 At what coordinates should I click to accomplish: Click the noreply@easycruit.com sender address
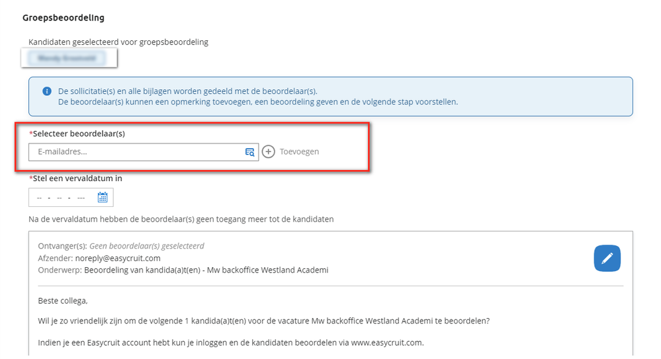[118, 259]
